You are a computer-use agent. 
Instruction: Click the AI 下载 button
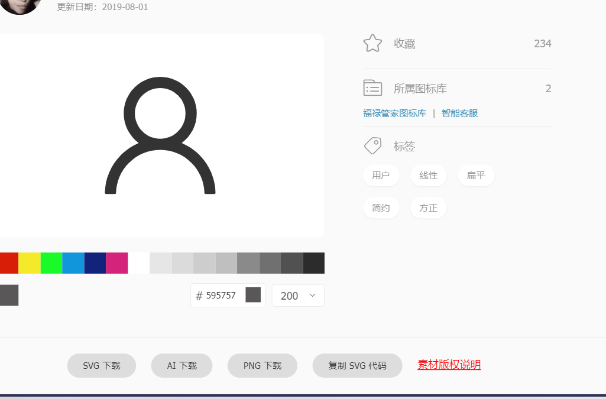tap(182, 365)
